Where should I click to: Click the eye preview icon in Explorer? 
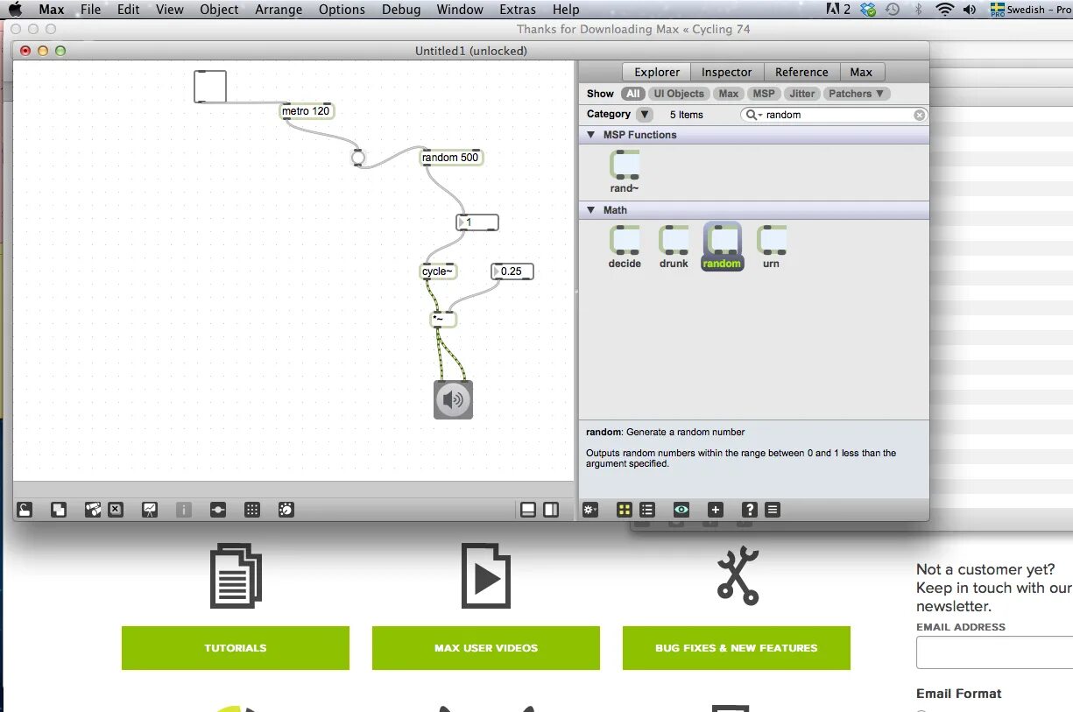[x=681, y=510]
